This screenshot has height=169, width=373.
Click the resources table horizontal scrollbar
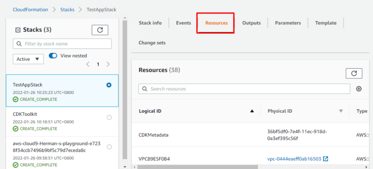click(197, 167)
